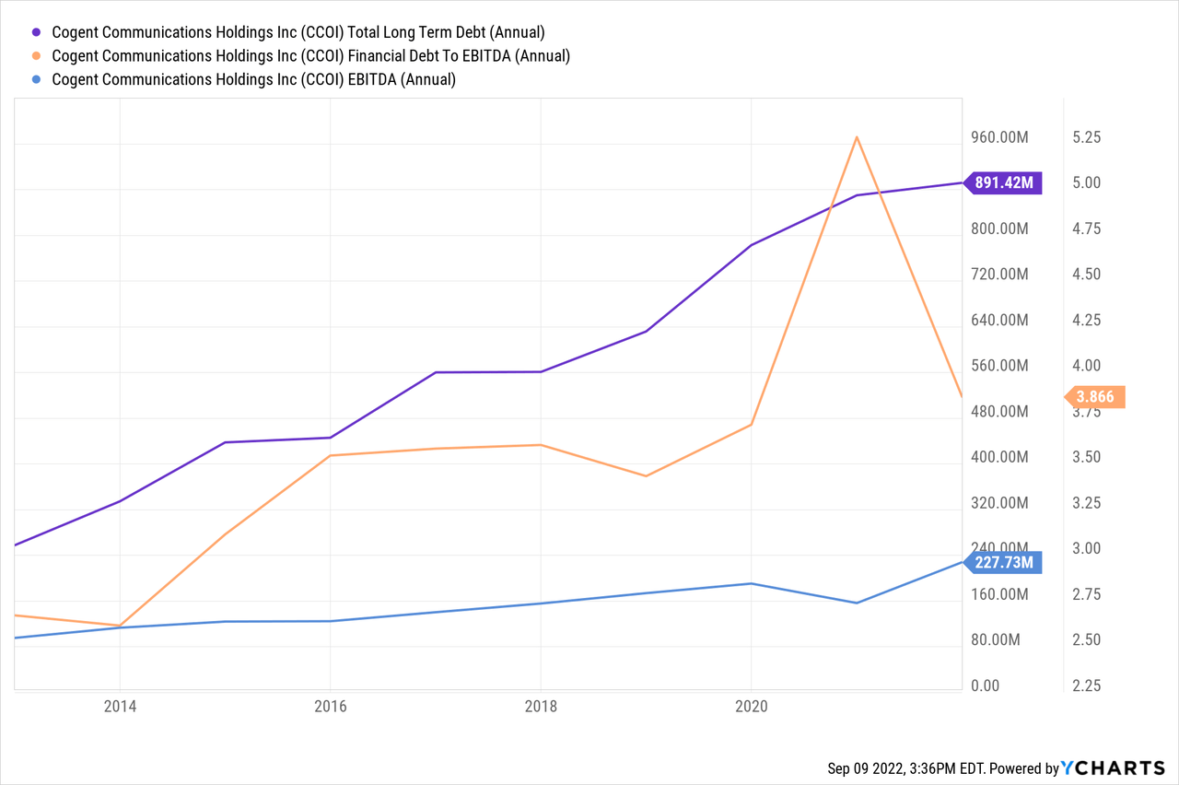The image size is (1179, 785).
Task: Click the 4.50 ratio axis label
Action: pos(1088,275)
